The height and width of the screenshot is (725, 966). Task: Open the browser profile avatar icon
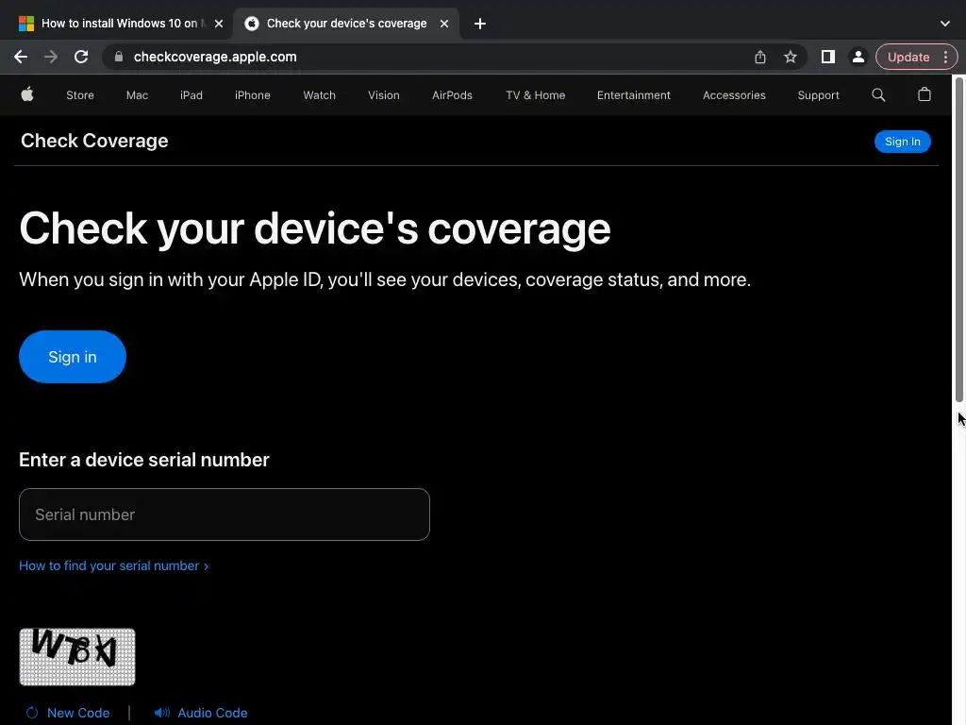click(x=858, y=57)
